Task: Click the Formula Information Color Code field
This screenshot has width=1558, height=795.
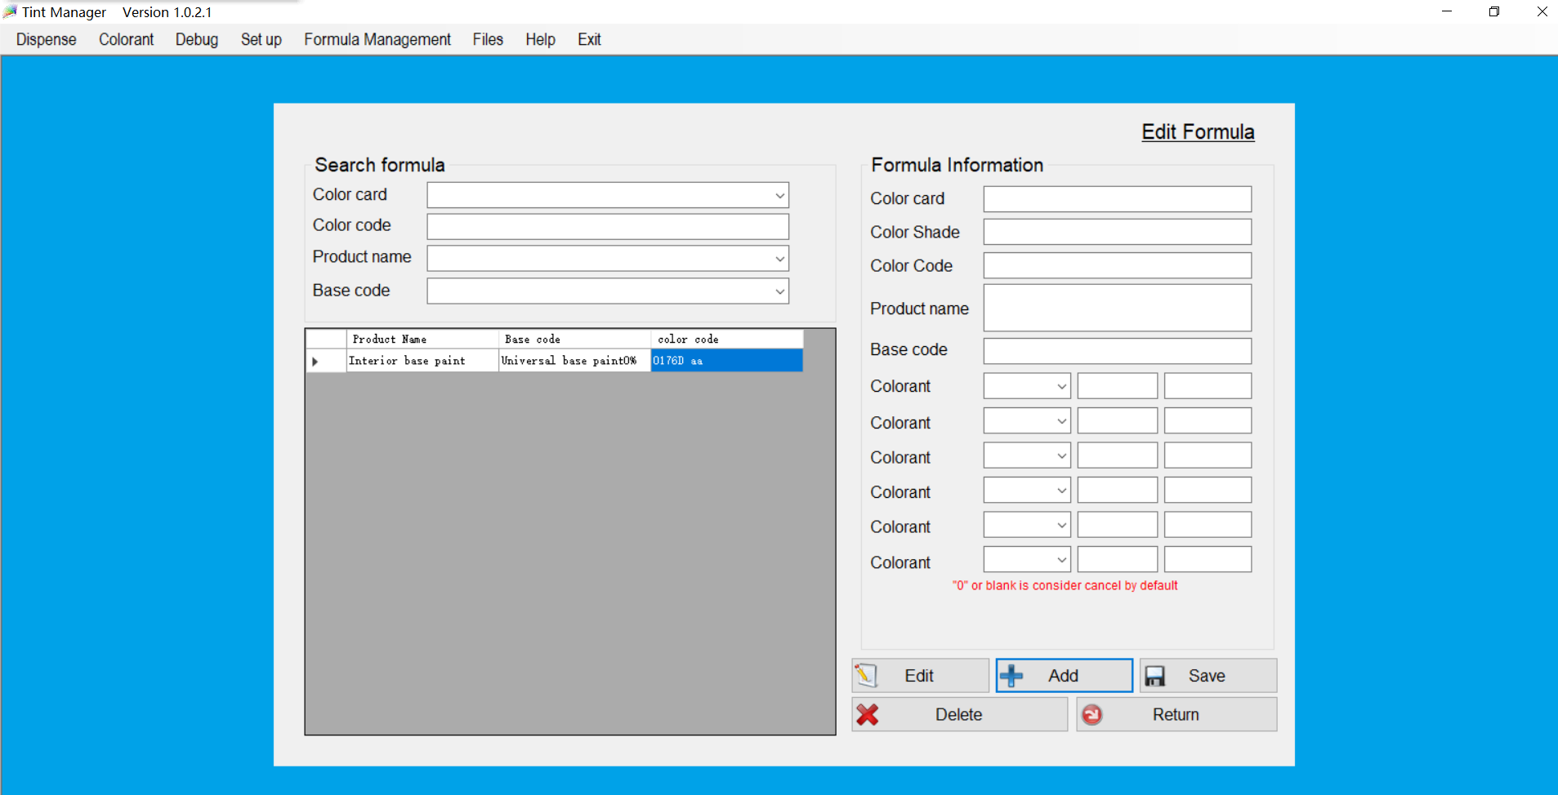Action: click(x=1118, y=265)
